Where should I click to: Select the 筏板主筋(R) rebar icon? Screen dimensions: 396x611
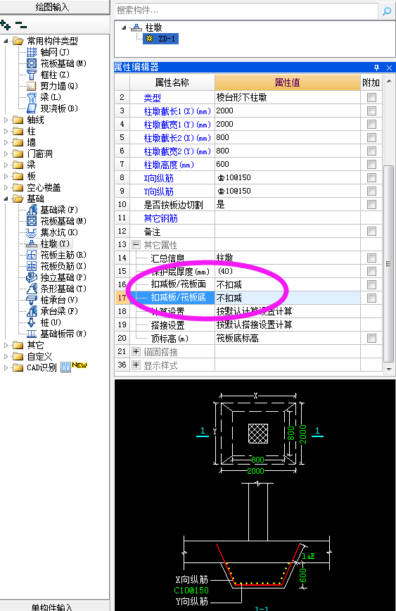coord(31,256)
